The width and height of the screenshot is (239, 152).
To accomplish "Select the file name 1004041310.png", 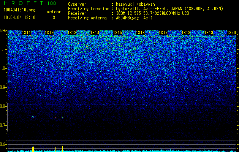I will pos(20,10).
